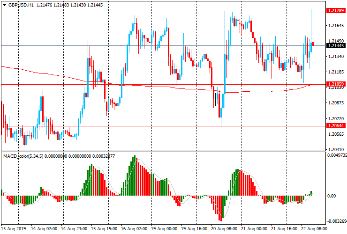Click the GBPUSD,H1 chart title text

coord(21,5)
